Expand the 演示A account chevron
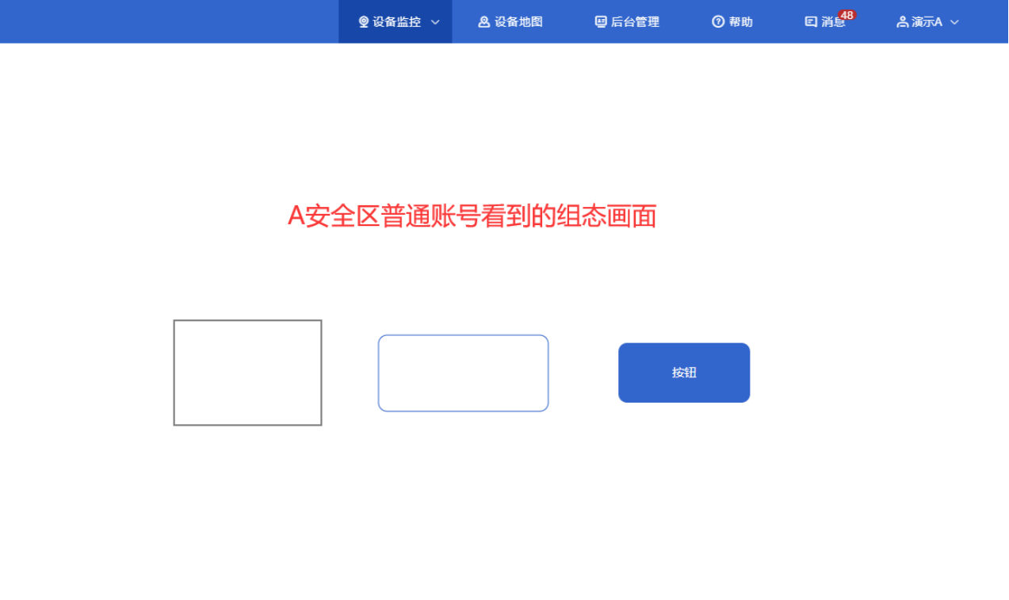 [954, 22]
